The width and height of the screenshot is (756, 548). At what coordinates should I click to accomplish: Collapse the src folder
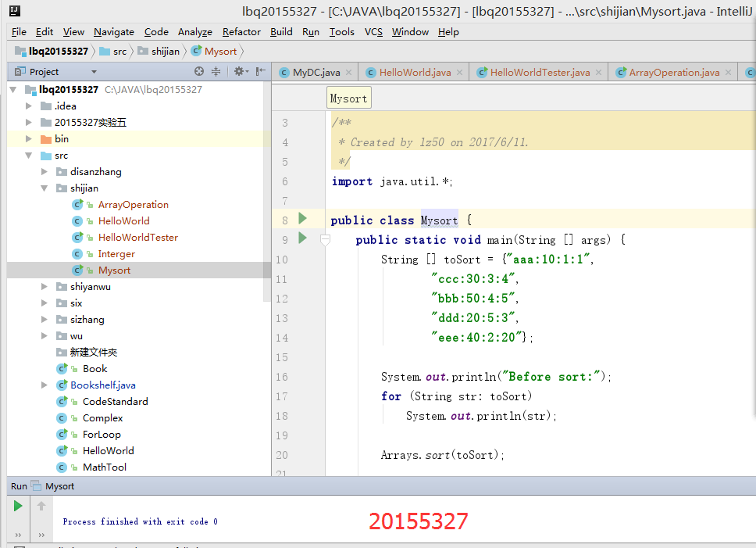click(x=28, y=156)
